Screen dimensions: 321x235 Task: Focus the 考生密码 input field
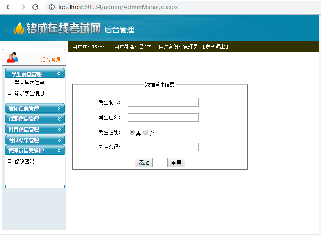(x=163, y=147)
